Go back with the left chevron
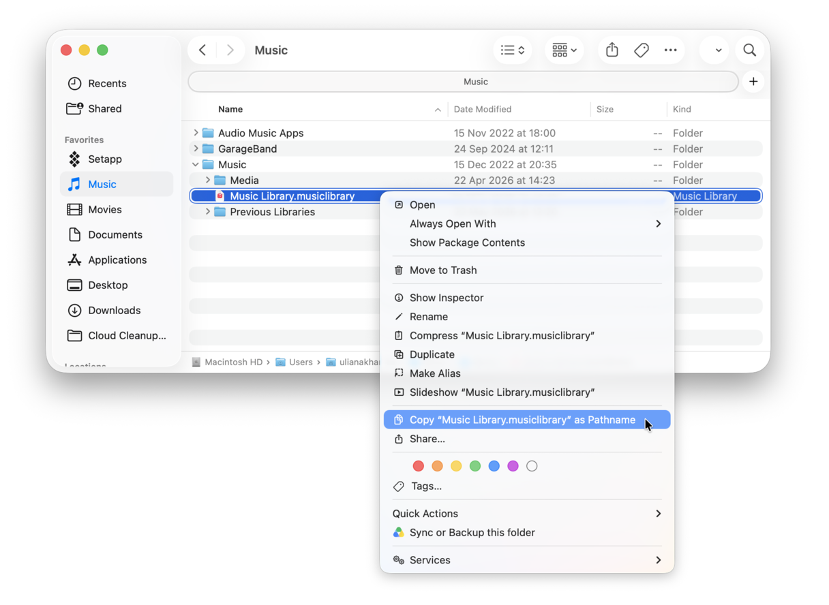Viewport: 829px width, 605px height. pos(202,50)
